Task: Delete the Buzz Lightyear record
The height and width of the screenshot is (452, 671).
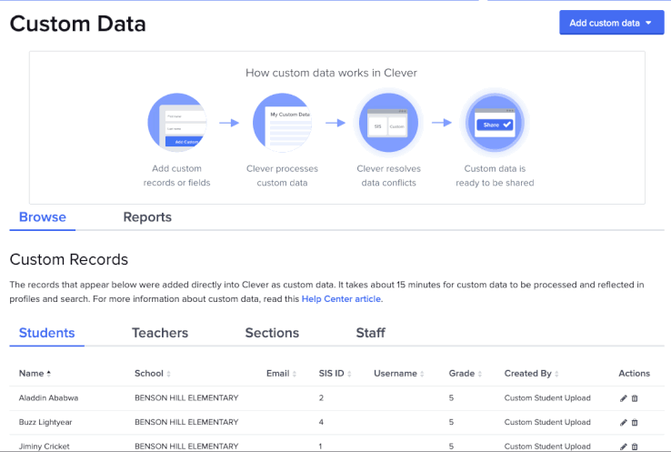Action: 635,423
